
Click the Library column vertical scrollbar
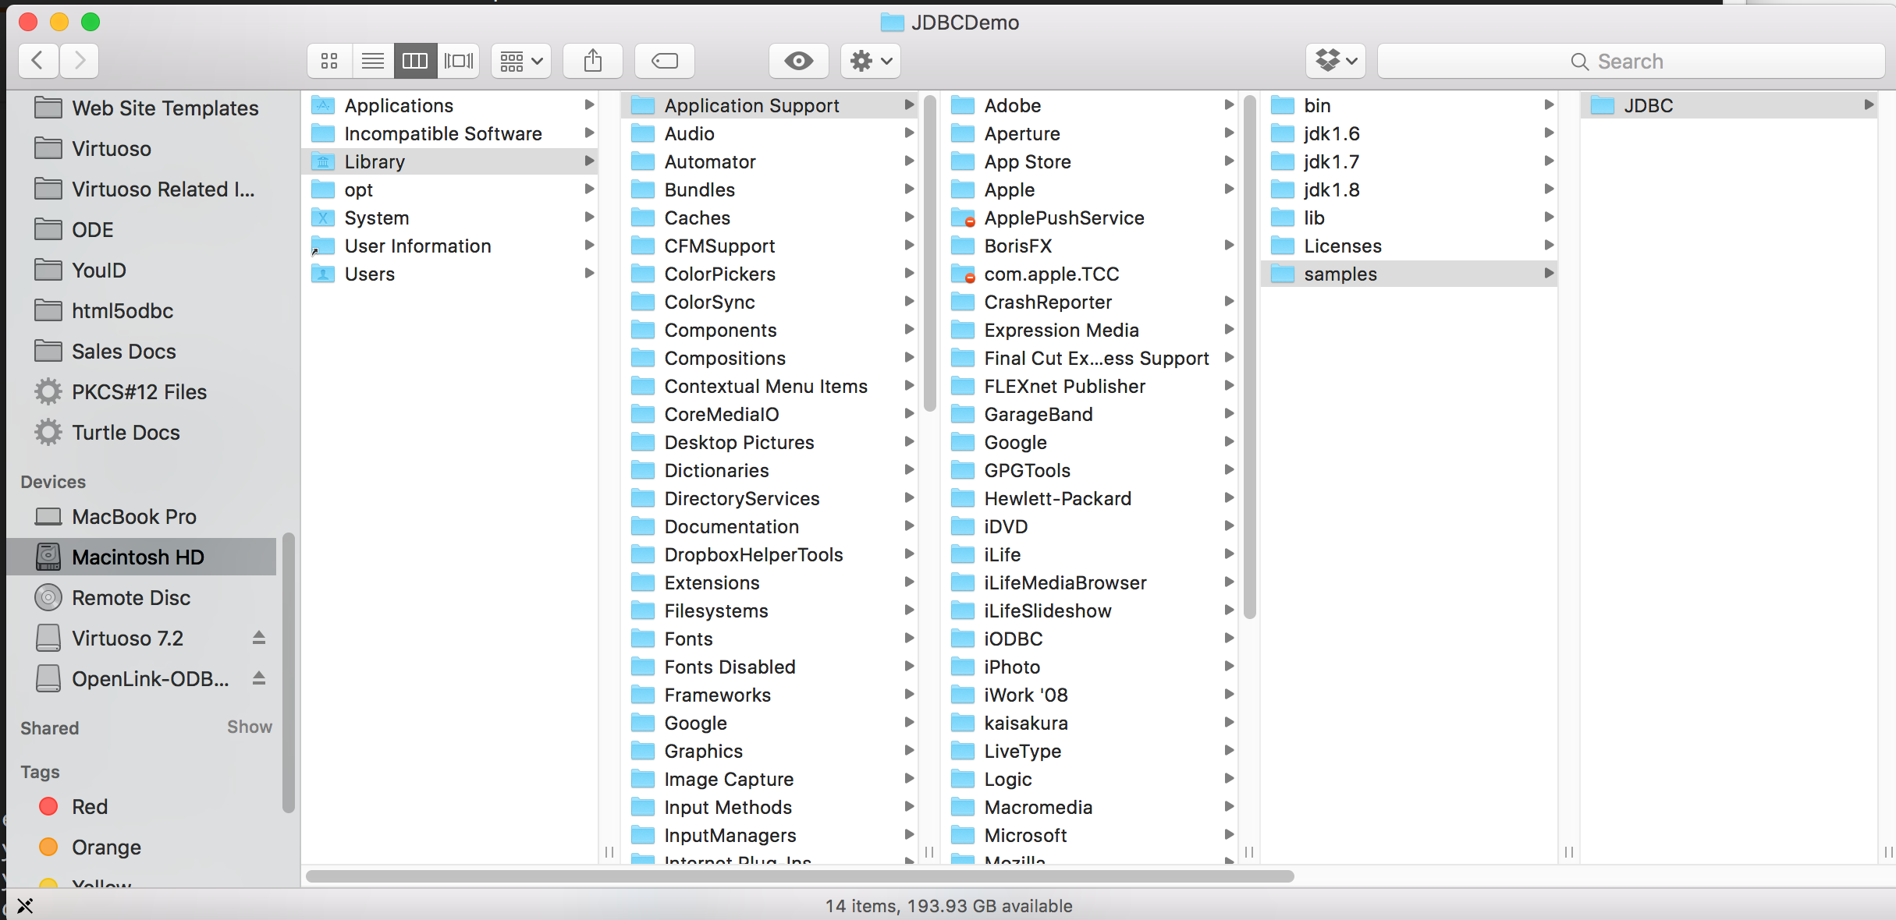929,253
